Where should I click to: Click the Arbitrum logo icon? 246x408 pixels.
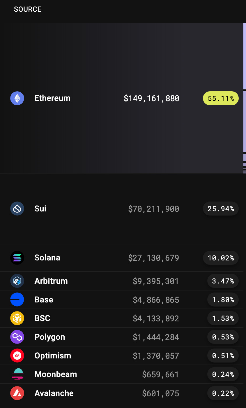click(17, 281)
